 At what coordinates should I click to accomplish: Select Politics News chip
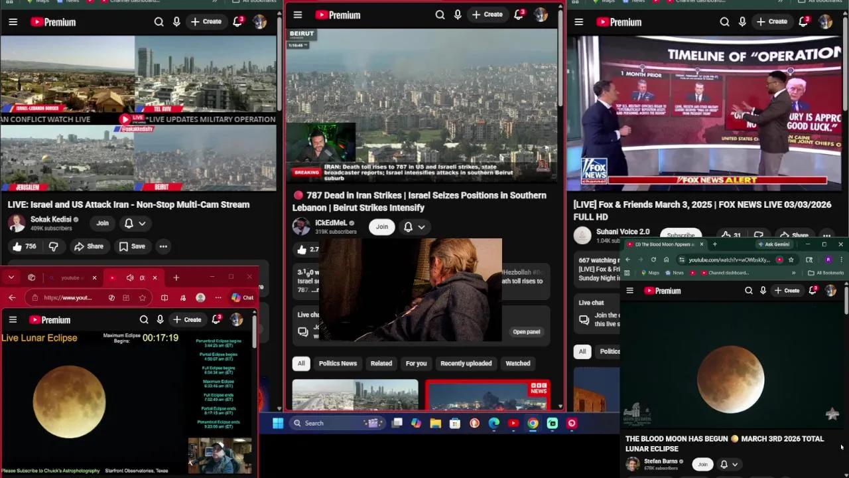coord(338,363)
